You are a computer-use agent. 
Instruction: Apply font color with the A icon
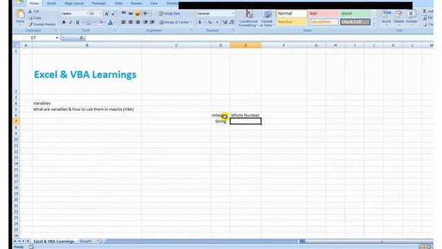(x=110, y=22)
